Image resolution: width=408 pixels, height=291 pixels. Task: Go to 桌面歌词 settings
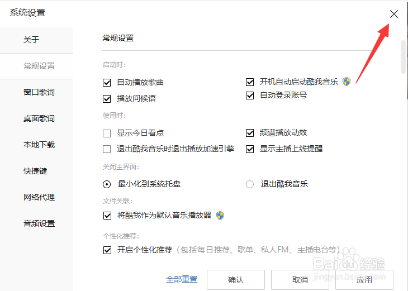tap(36, 118)
